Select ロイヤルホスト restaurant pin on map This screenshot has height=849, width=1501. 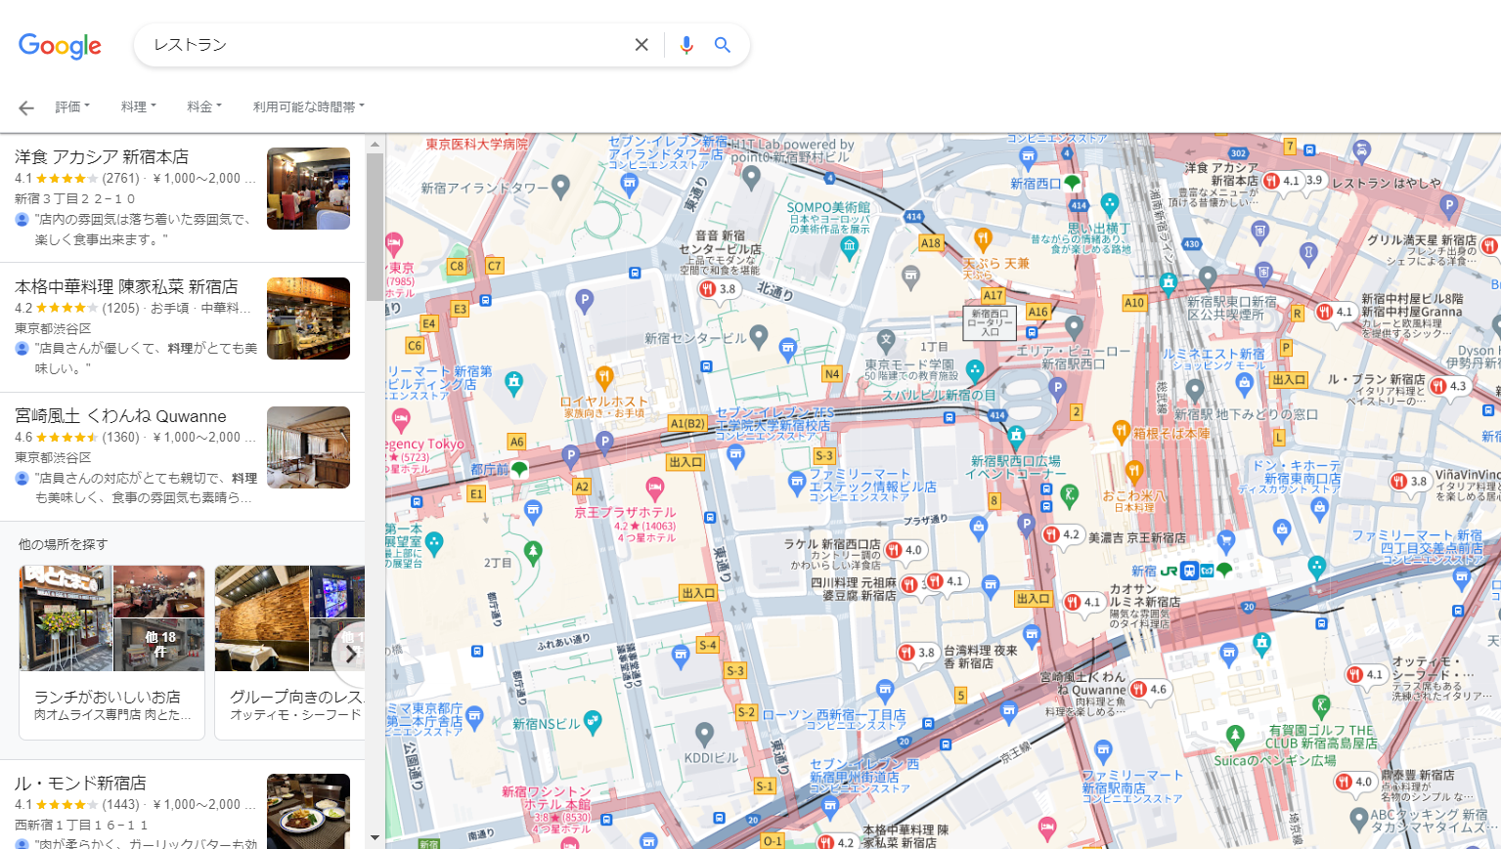tap(604, 376)
